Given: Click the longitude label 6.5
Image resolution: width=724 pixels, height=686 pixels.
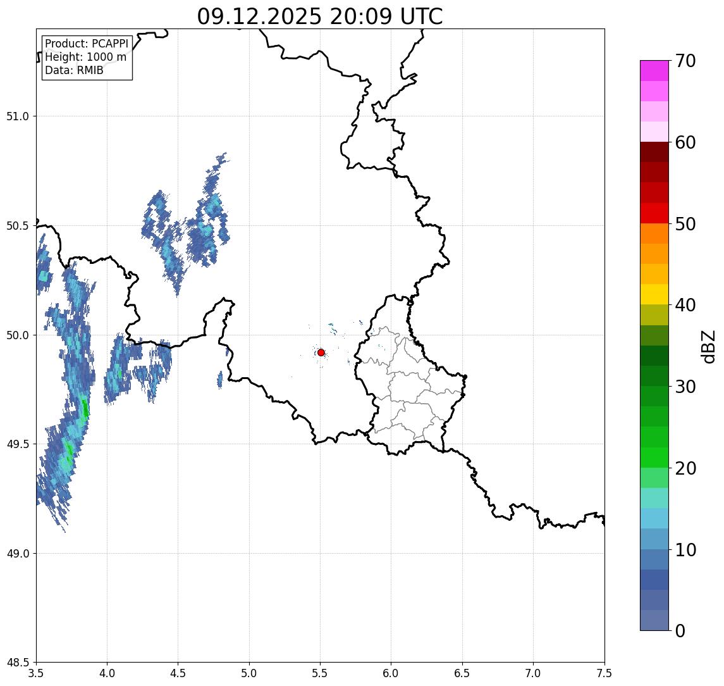Looking at the screenshot, I should click(x=462, y=673).
